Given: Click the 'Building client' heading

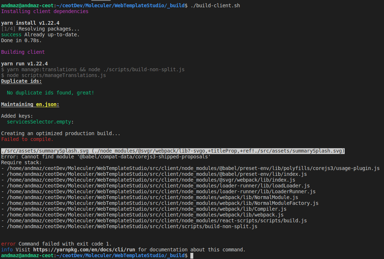Looking at the screenshot, I should [23, 52].
